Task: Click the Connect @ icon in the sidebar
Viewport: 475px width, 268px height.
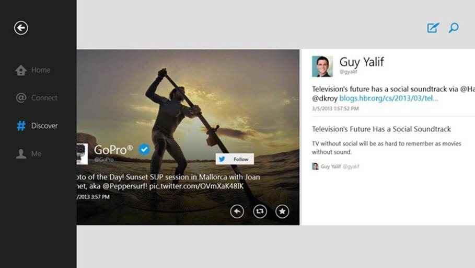Action: tap(21, 98)
